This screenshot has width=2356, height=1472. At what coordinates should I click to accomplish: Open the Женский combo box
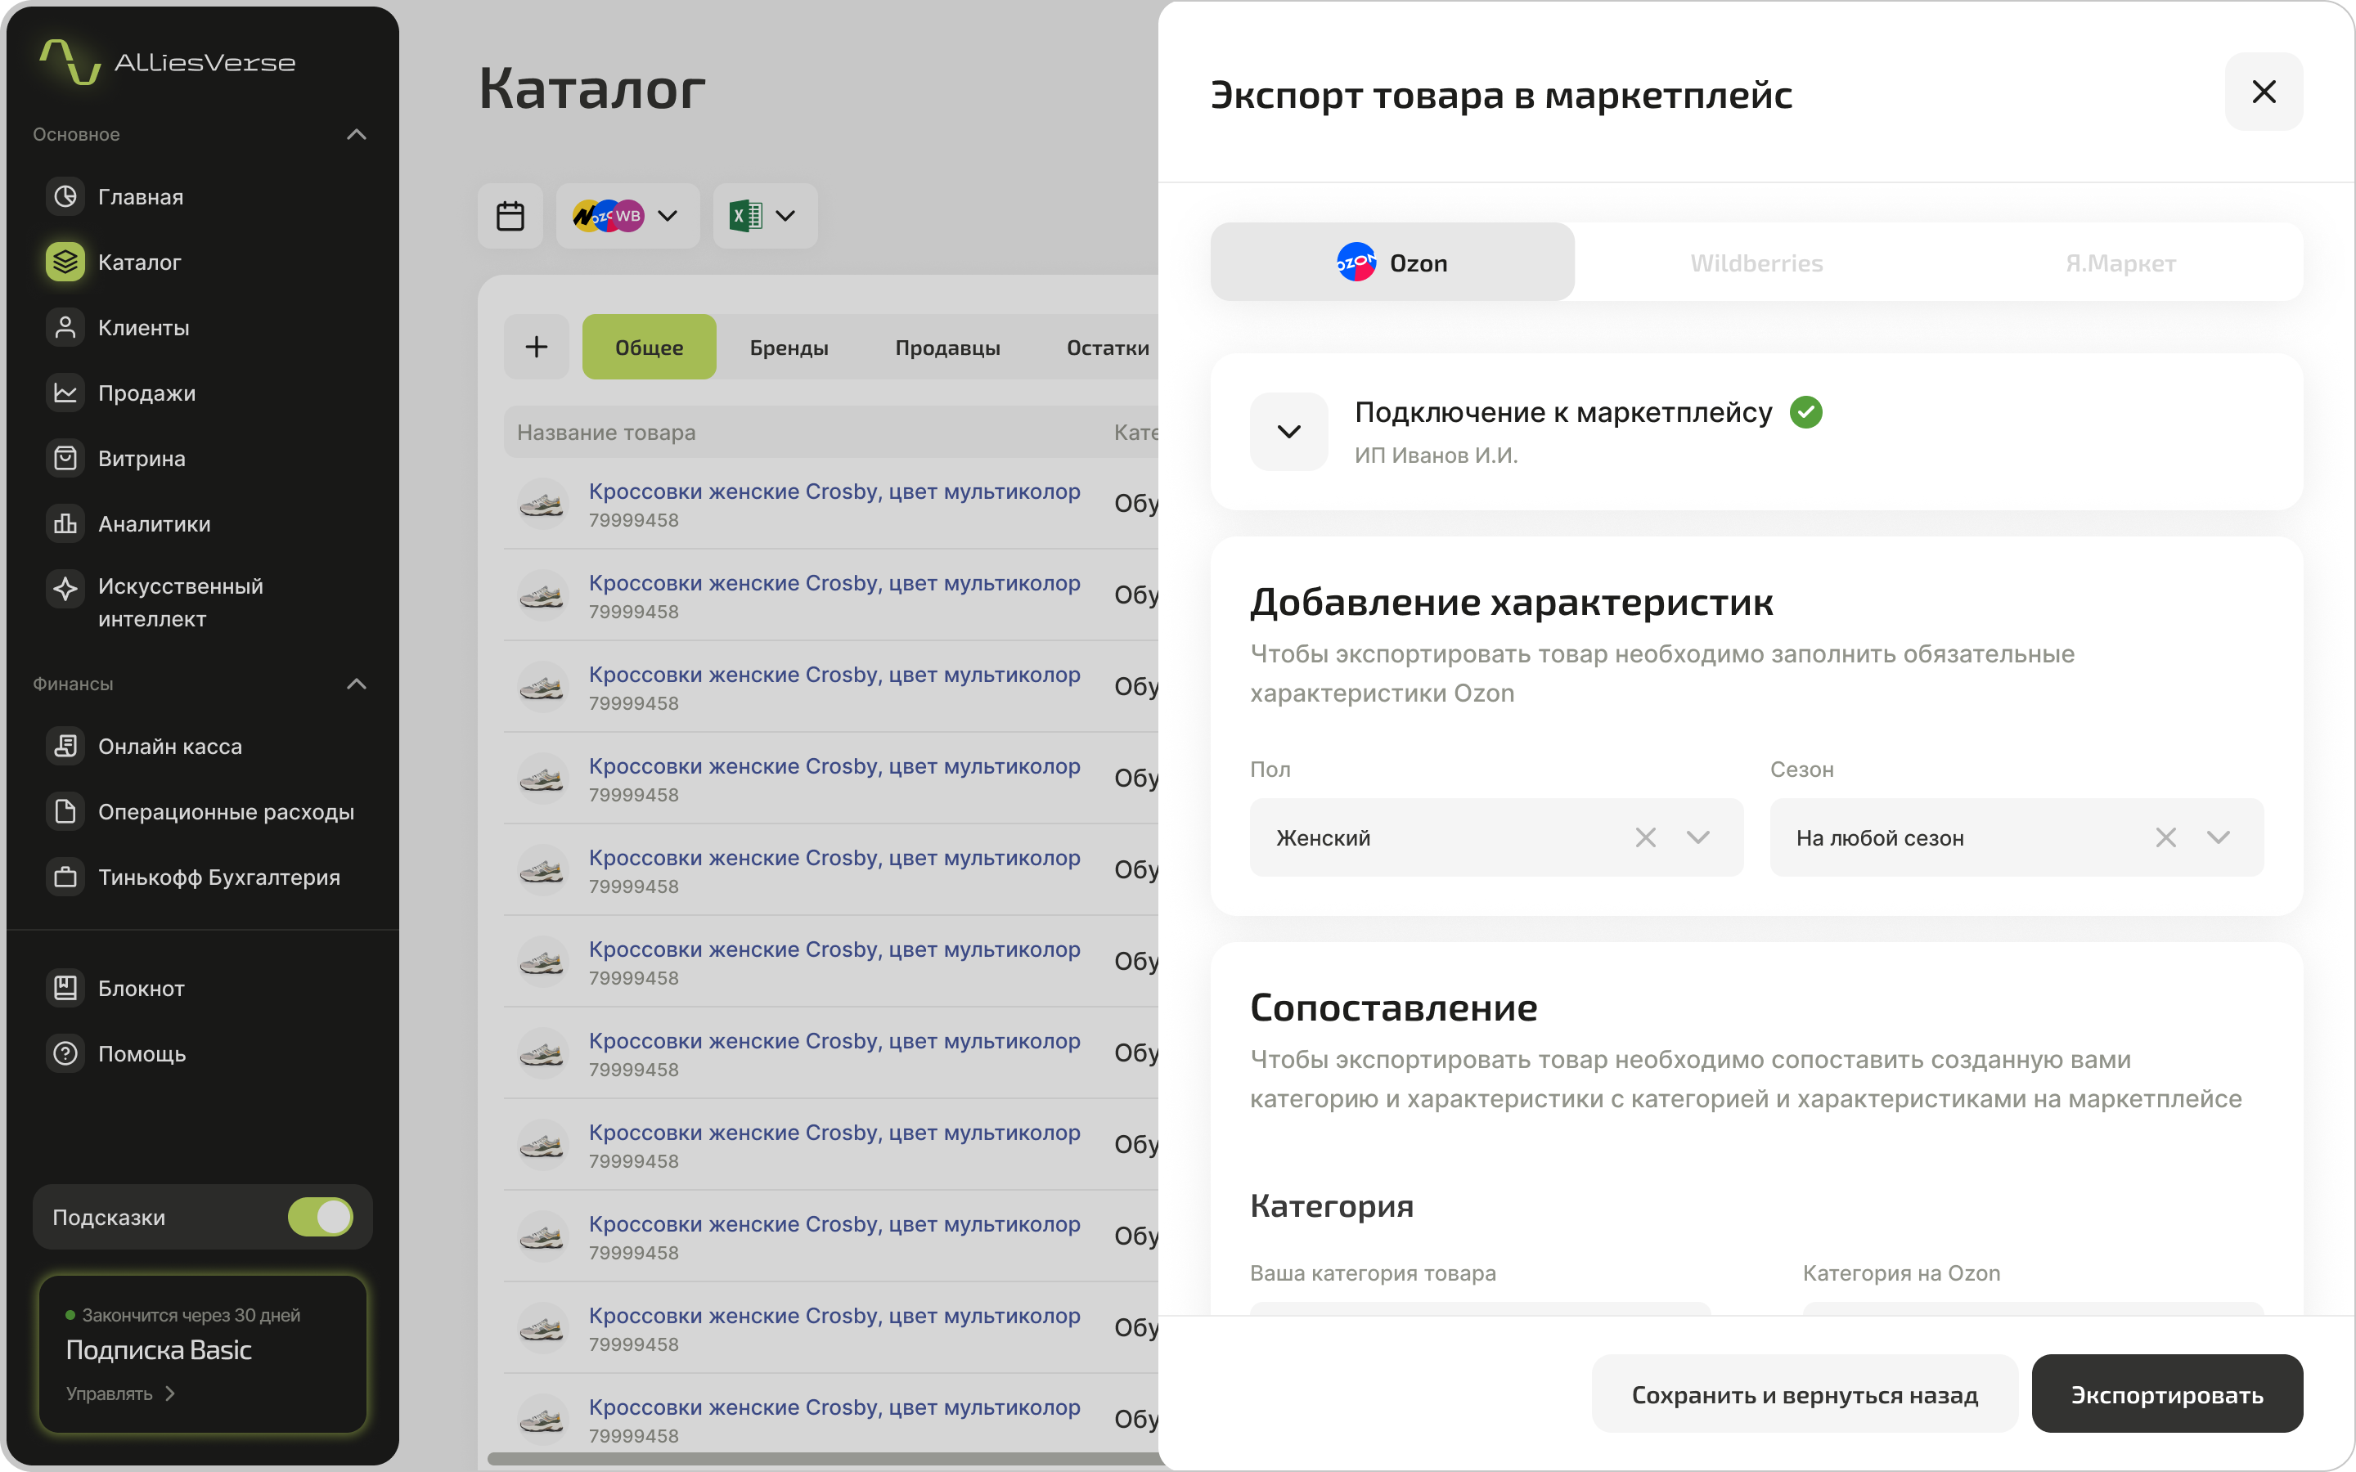(x=1496, y=837)
